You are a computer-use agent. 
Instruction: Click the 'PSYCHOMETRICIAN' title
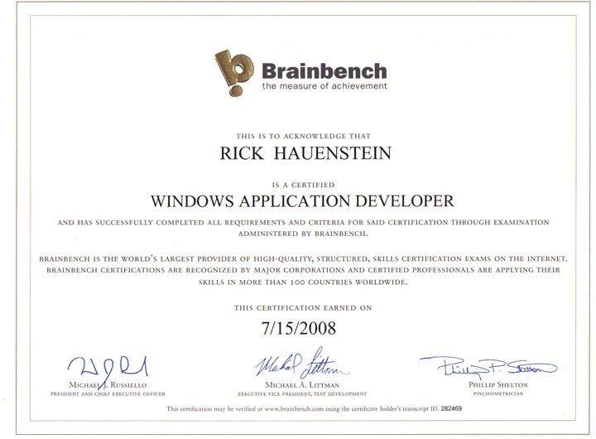coord(498,393)
